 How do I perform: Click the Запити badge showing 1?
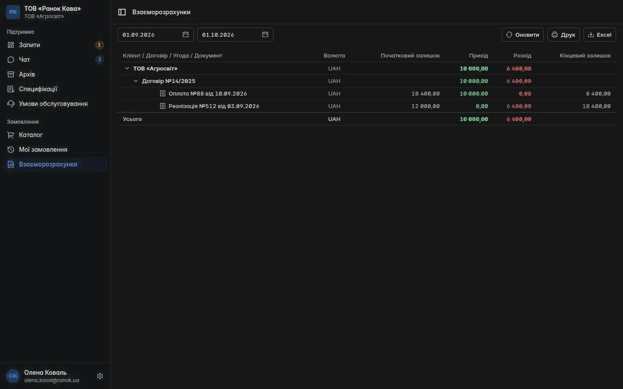99,45
